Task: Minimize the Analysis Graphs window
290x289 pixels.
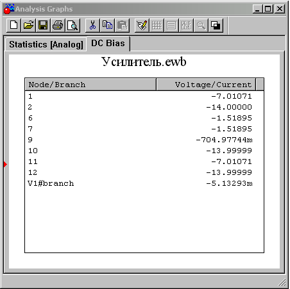Action: pos(258,9)
